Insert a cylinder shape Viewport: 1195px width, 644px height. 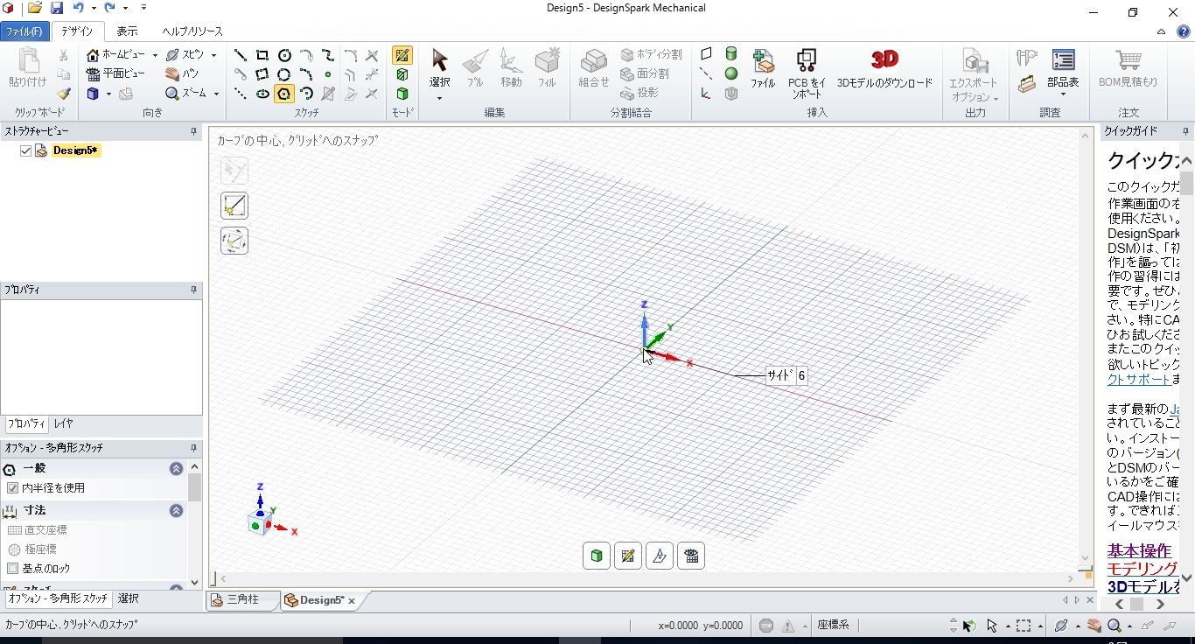pyautogui.click(x=731, y=54)
